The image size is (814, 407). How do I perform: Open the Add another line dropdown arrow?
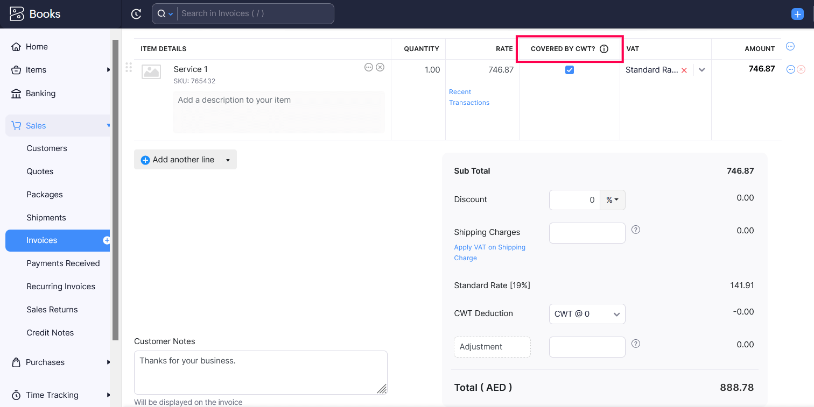(228, 160)
